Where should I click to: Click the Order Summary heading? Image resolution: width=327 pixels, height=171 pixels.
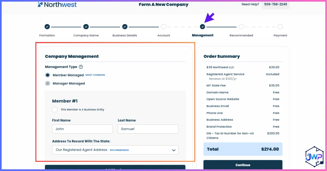(x=222, y=56)
